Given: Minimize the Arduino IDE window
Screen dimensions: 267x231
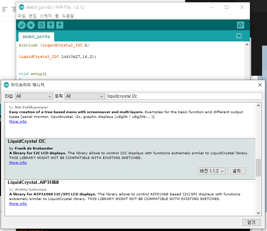Looking at the screenshot, I should 211,7.
